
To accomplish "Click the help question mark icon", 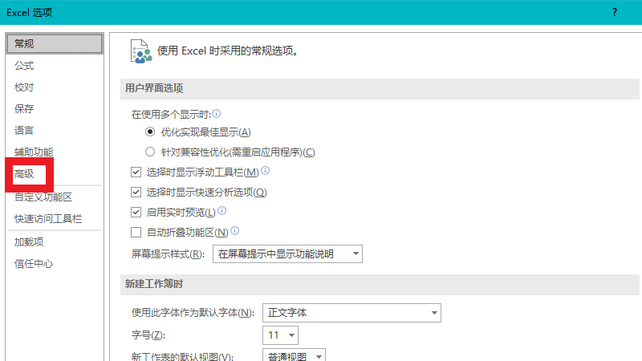I will pos(614,12).
